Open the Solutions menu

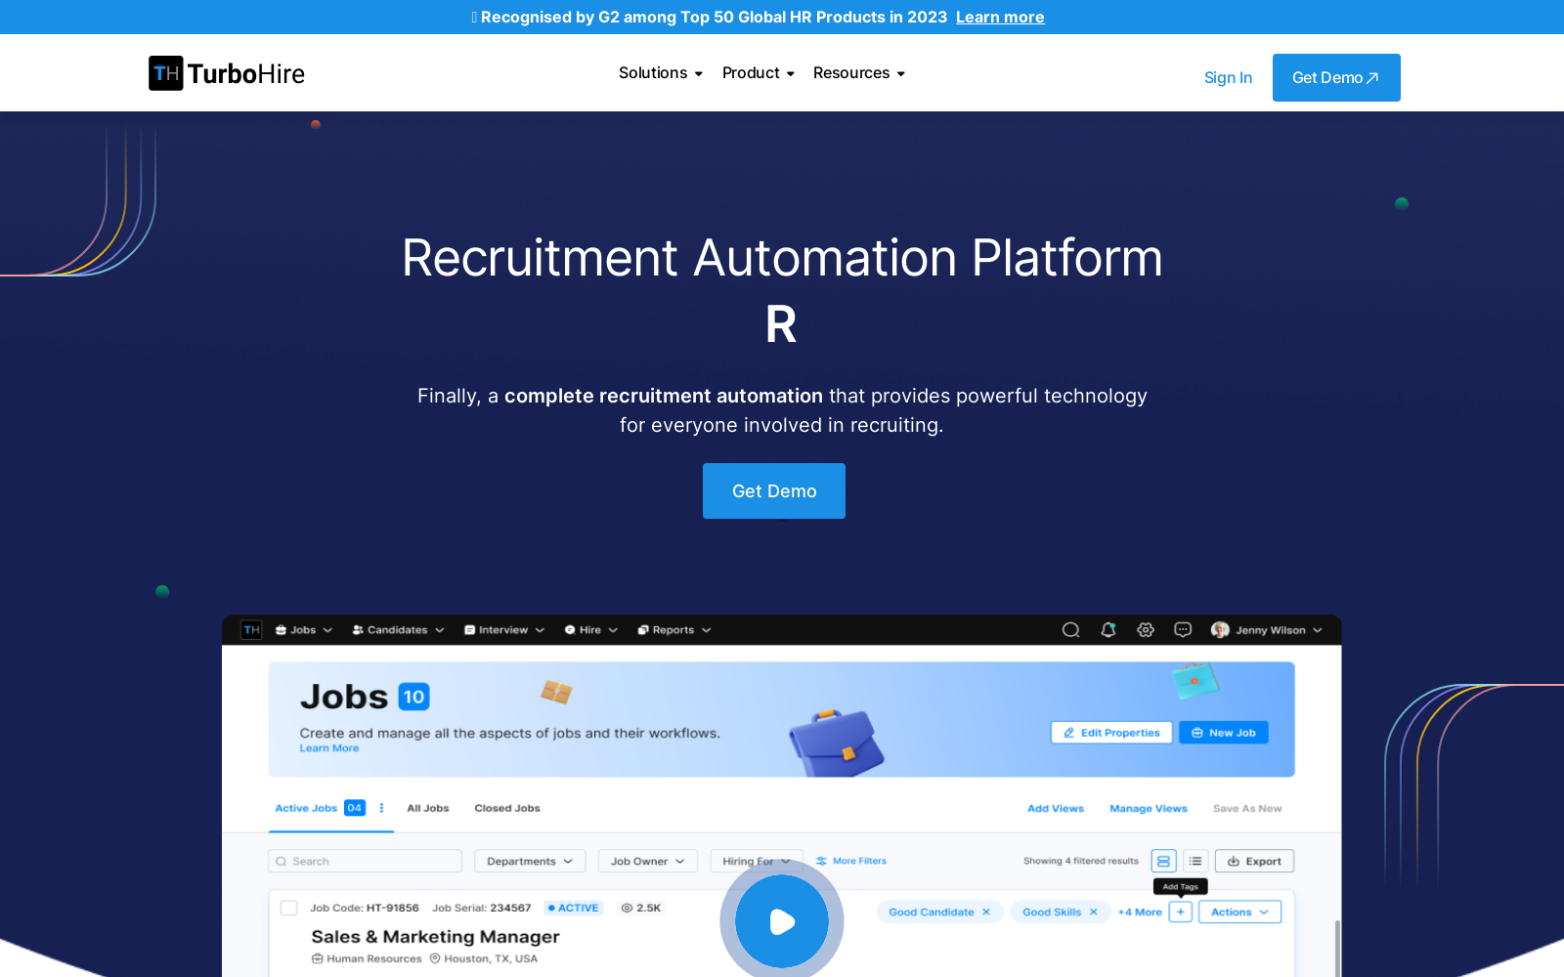pyautogui.click(x=661, y=73)
